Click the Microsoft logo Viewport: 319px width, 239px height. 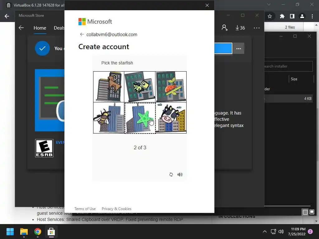tap(95, 21)
